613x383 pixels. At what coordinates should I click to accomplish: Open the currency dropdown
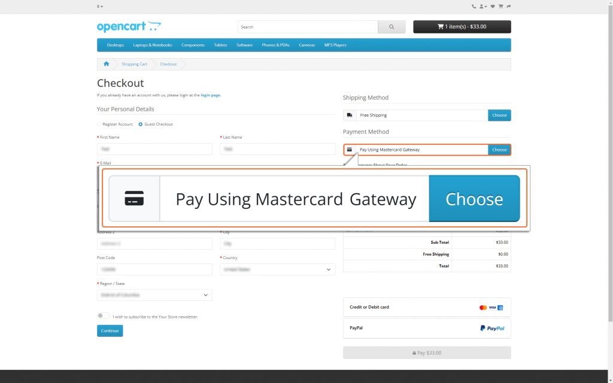tap(100, 7)
